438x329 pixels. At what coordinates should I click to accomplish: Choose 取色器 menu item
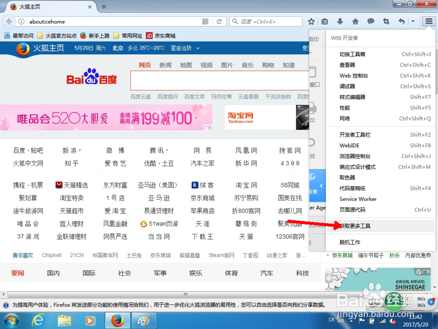(381, 178)
